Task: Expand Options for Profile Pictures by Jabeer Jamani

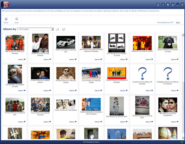Action: click(x=47, y=91)
